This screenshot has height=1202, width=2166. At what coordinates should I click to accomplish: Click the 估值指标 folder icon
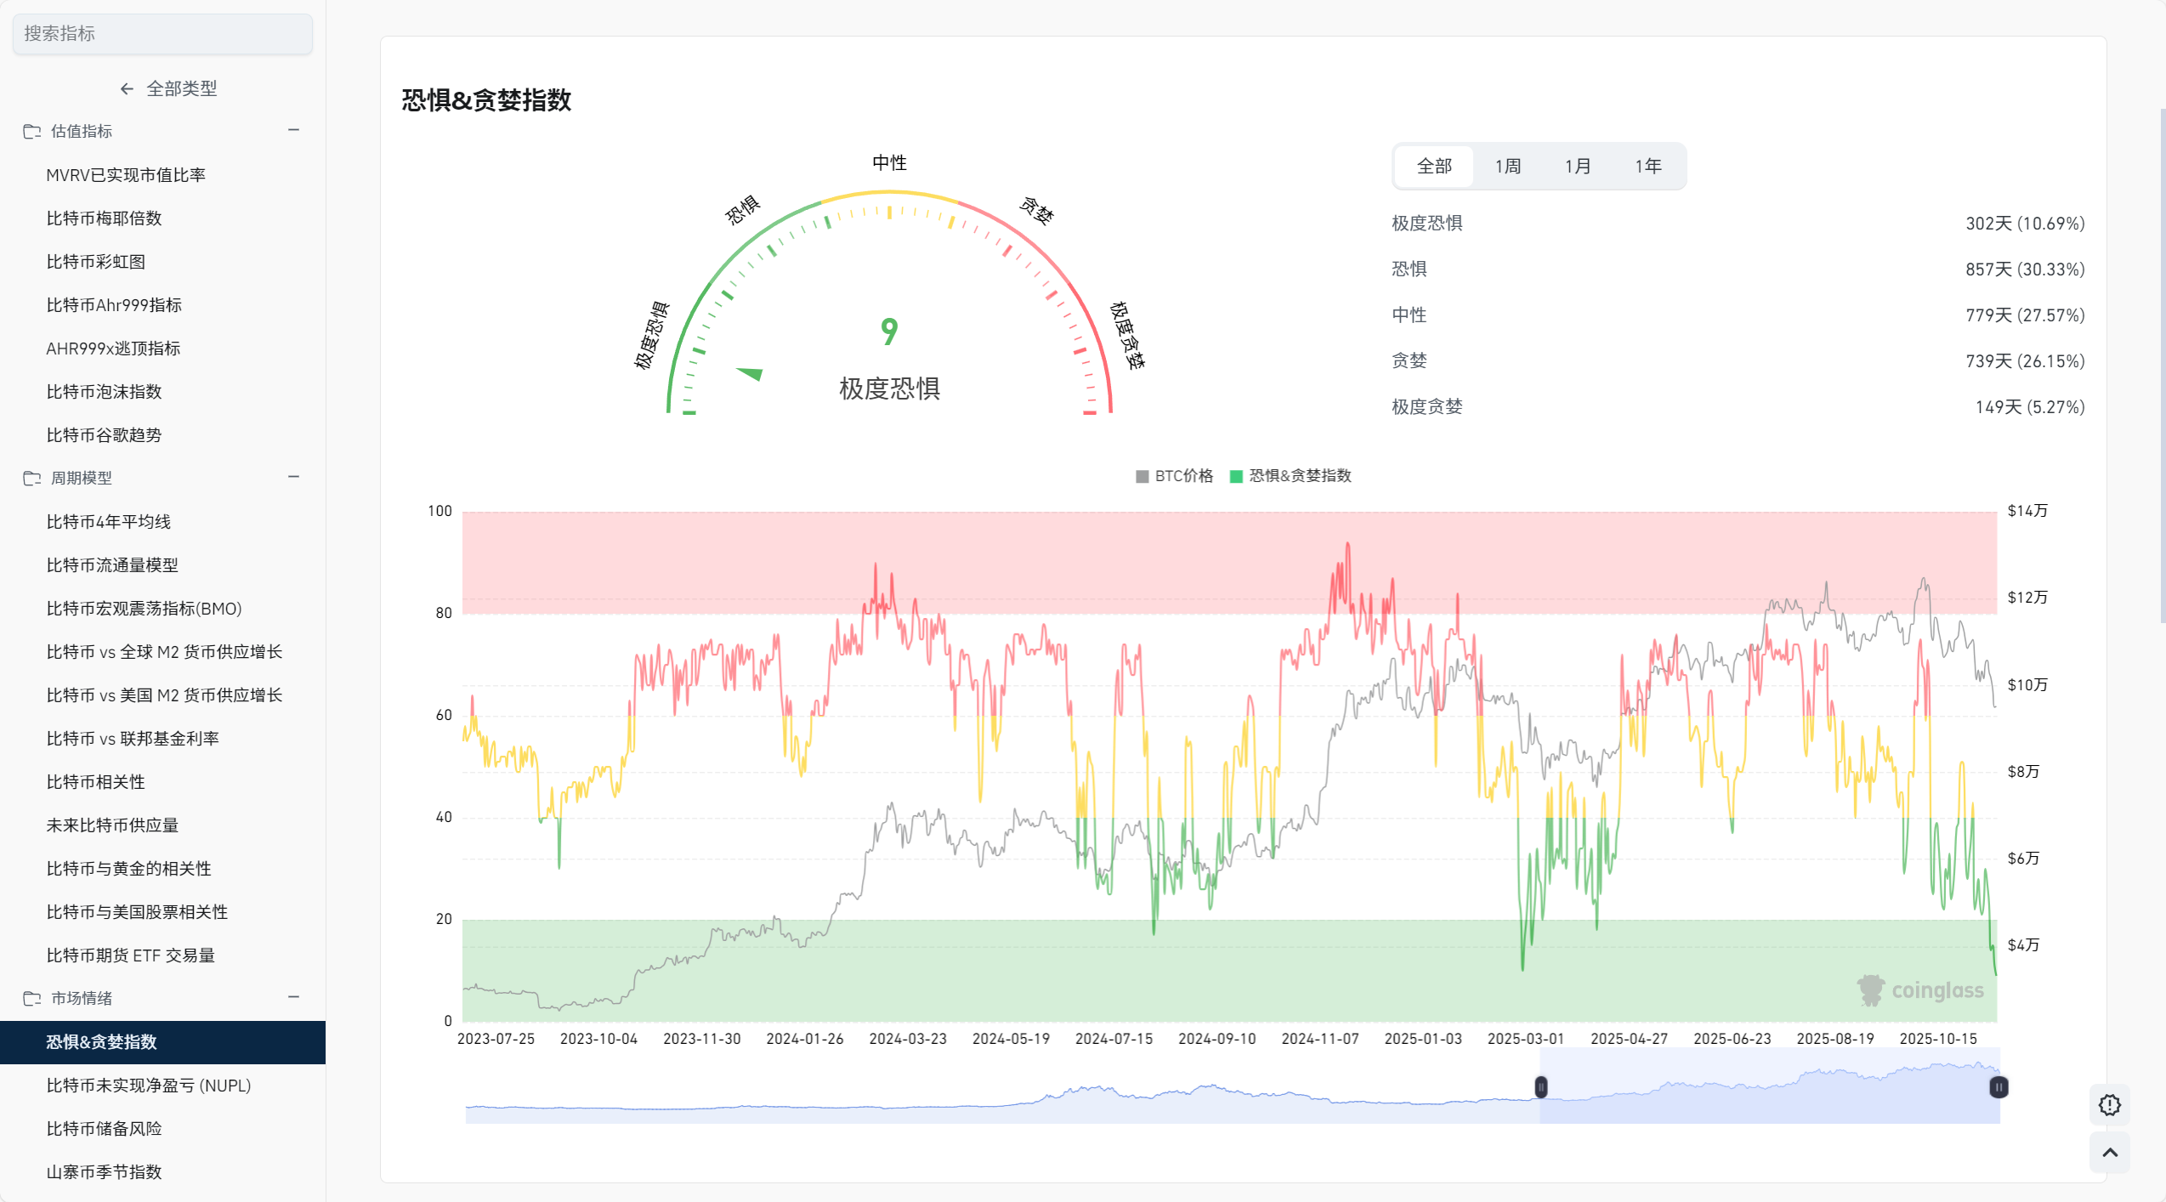click(32, 131)
